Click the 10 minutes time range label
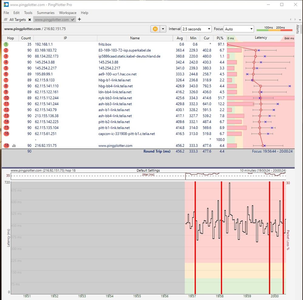303x300 pixels. (263, 170)
